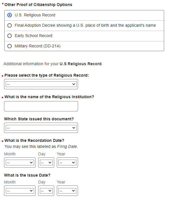The image size is (175, 201).
Task: Open the type of Religious Record dropdown
Action: (x=41, y=84)
